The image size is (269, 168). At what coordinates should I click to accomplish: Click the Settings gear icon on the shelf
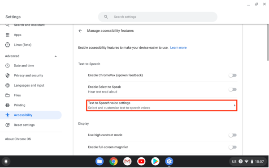click(169, 161)
